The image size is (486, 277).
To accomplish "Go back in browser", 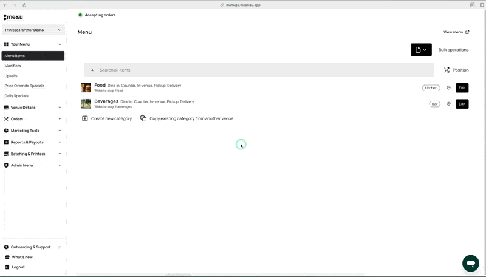I will (x=5, y=5).
